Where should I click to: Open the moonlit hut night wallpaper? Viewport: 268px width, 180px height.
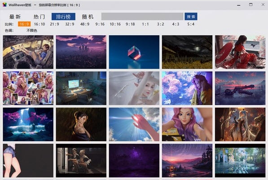pos(187,52)
